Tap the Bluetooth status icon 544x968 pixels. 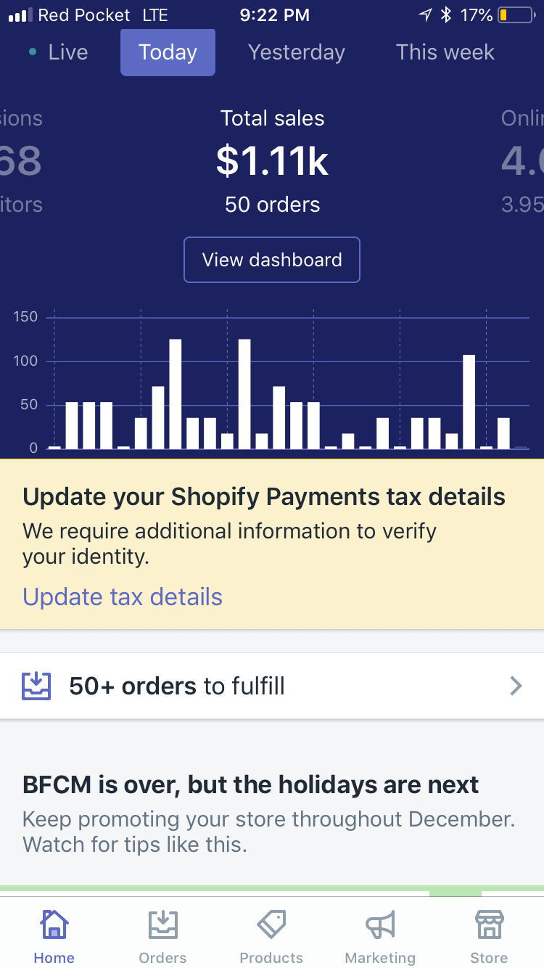tap(447, 15)
